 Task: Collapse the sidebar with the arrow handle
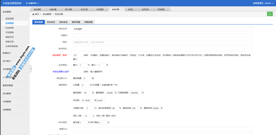click(x=31, y=69)
